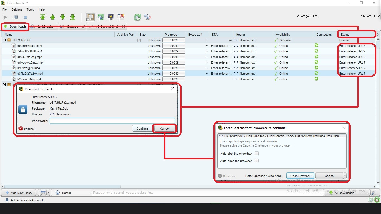Click file icon beside udivoywx0mdx.mp4
This screenshot has width=381, height=214.
[13, 62]
